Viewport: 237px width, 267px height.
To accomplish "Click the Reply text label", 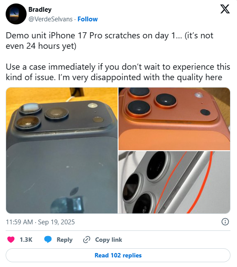I will pyautogui.click(x=64, y=240).
